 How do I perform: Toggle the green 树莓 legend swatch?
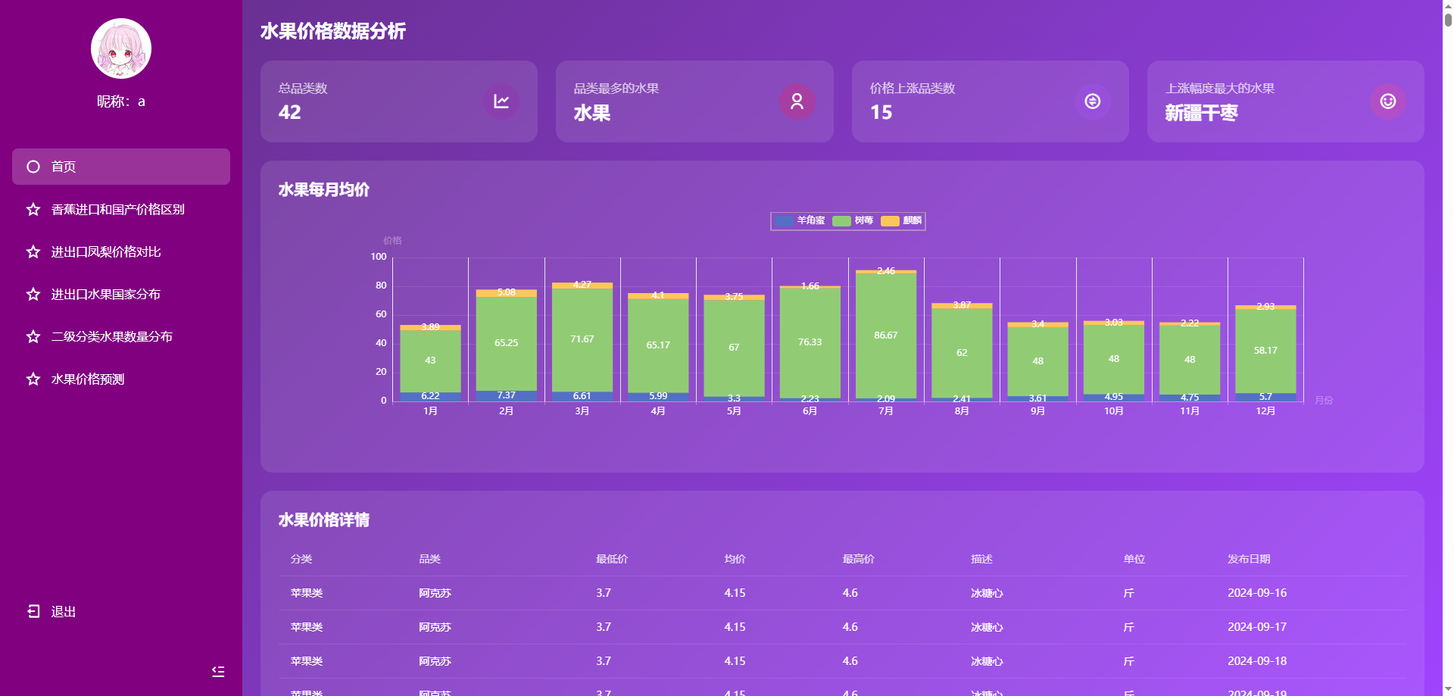(841, 220)
